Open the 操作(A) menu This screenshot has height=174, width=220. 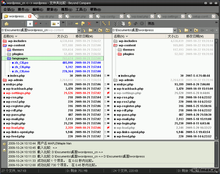[23, 9]
